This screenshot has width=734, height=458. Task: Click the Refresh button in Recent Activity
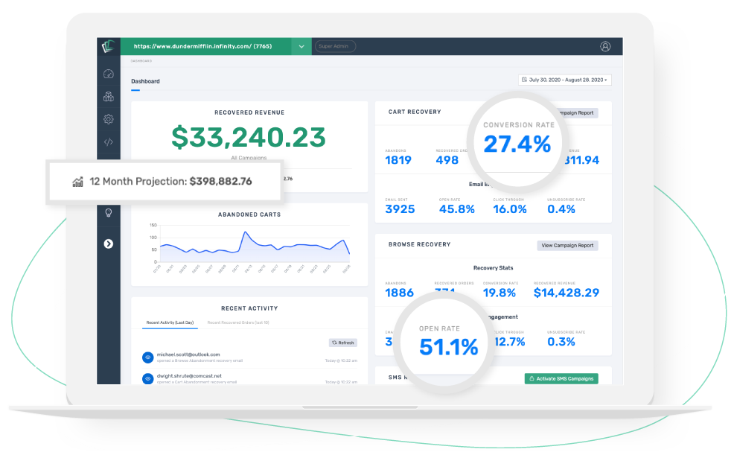coord(343,343)
